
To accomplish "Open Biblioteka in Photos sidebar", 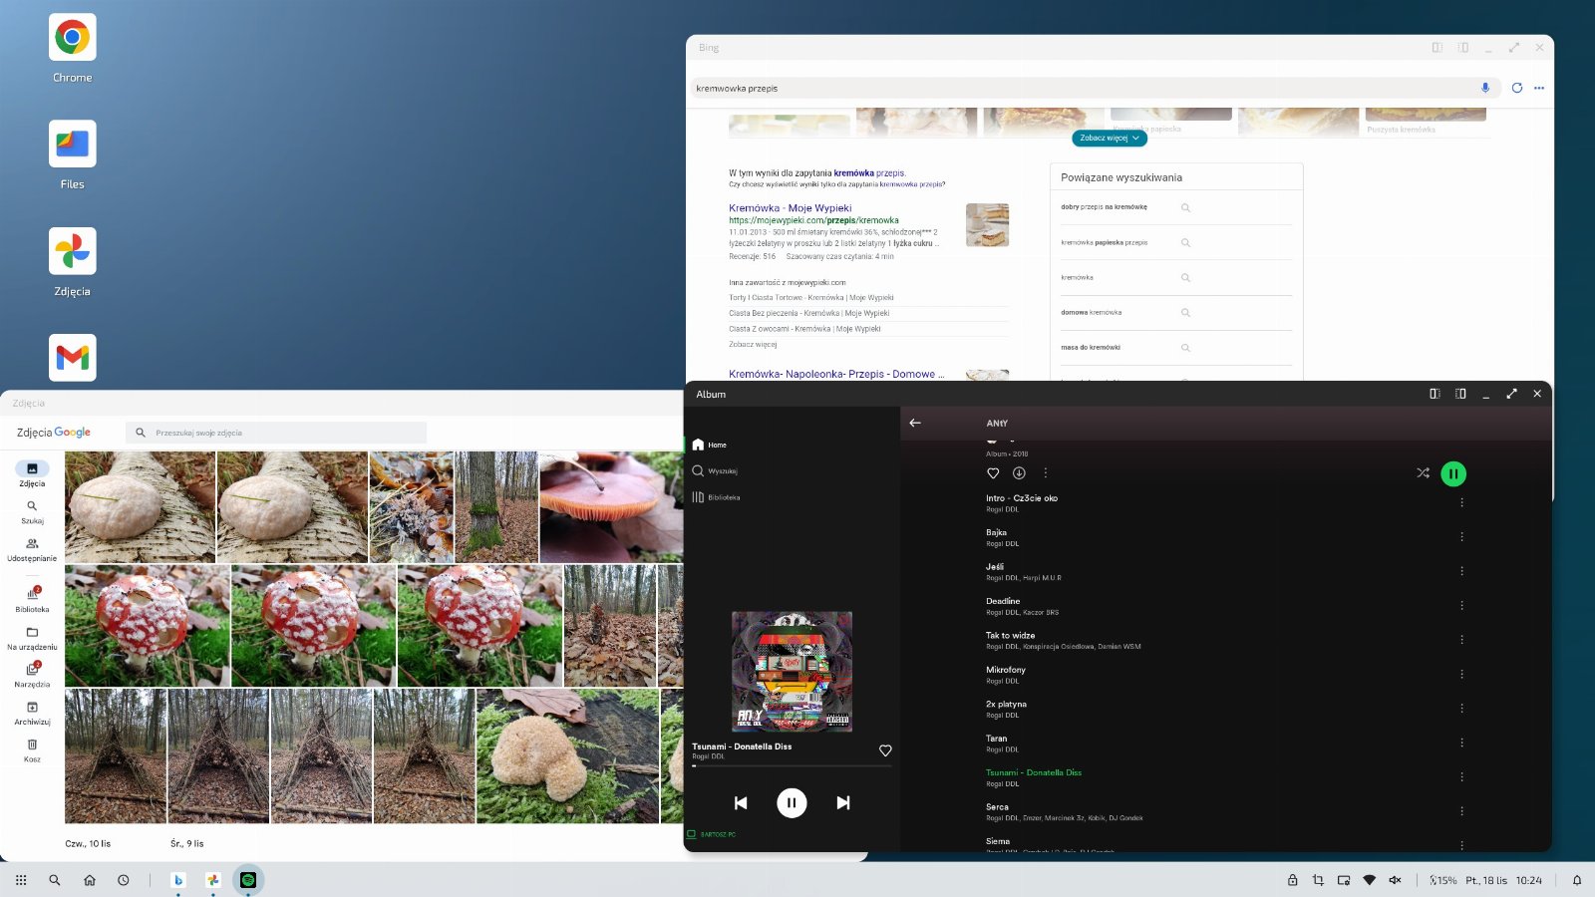I will [32, 599].
